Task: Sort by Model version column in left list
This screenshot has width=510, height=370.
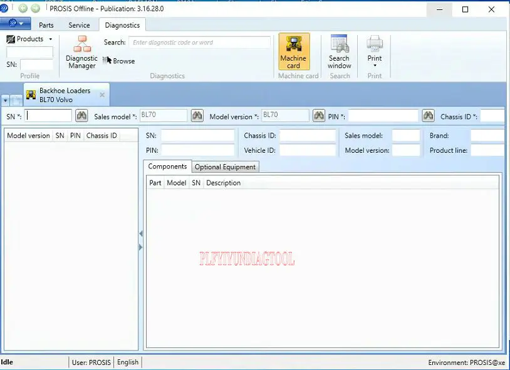Action: pos(29,136)
